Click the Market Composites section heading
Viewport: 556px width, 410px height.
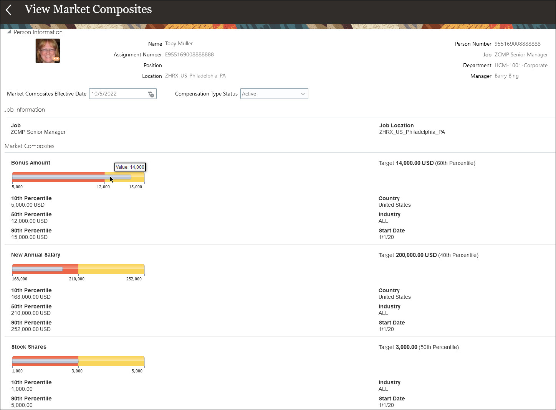[x=30, y=146]
